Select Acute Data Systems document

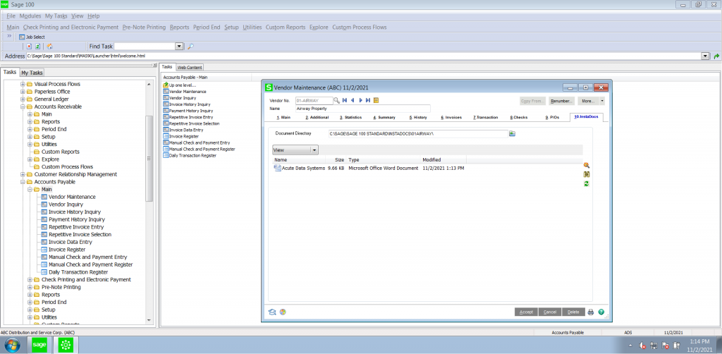(303, 168)
